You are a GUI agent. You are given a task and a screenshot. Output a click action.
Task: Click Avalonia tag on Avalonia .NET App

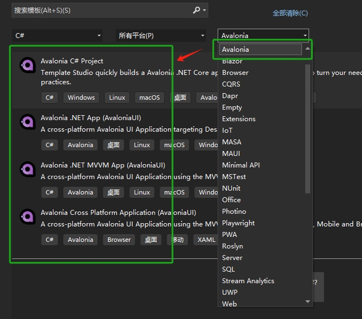pyautogui.click(x=80, y=145)
